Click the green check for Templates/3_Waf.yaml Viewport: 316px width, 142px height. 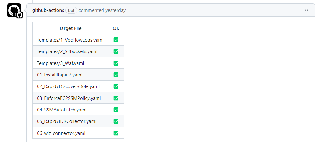click(116, 63)
